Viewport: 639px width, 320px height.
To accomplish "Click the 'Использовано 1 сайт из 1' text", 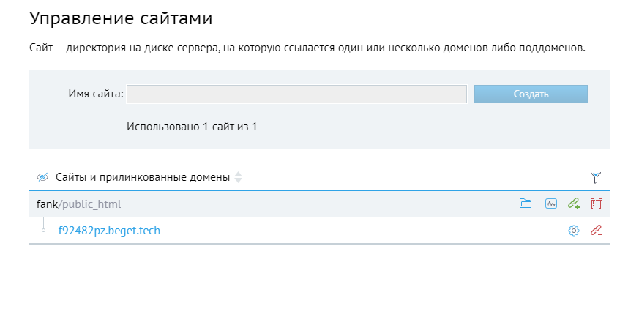I will 192,126.
